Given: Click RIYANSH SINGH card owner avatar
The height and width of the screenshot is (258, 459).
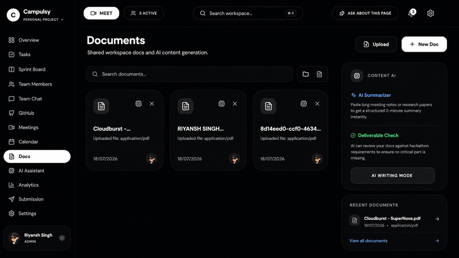Looking at the screenshot, I should (x=235, y=159).
